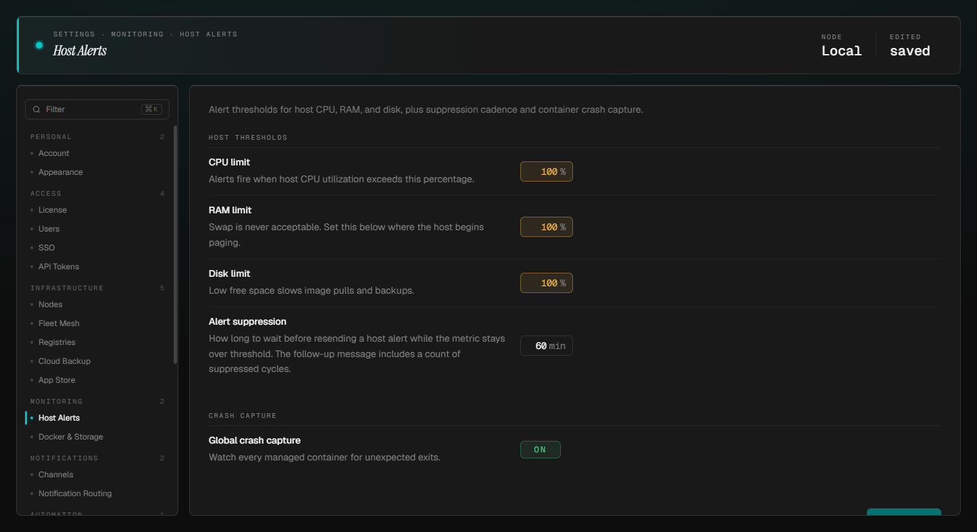Go to App Store page
This screenshot has width=977, height=532.
pos(57,380)
